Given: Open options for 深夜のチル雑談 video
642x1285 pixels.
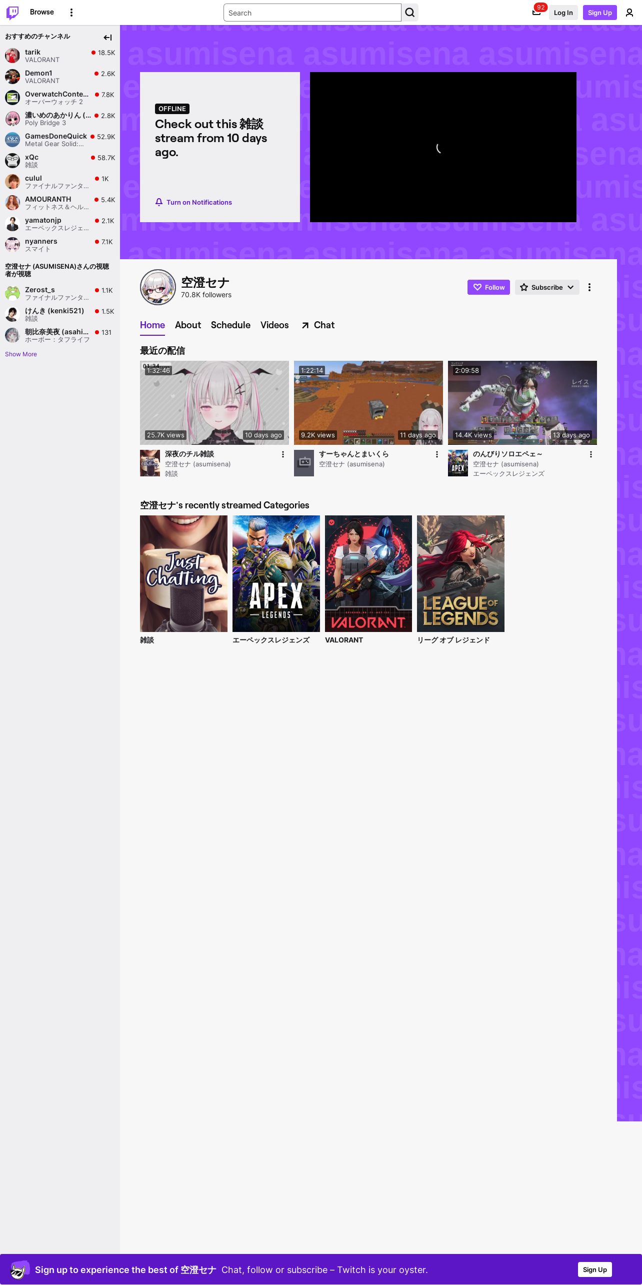Looking at the screenshot, I should point(283,454).
